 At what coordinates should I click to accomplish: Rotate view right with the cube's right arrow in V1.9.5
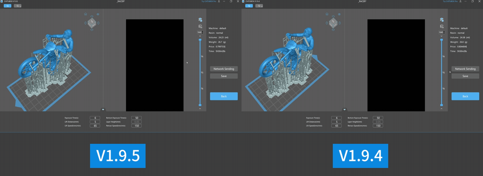click(98, 23)
